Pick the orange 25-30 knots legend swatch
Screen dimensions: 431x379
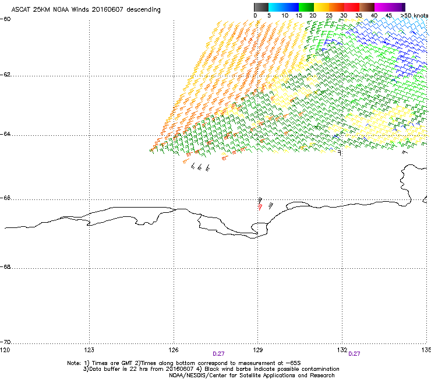click(x=337, y=7)
